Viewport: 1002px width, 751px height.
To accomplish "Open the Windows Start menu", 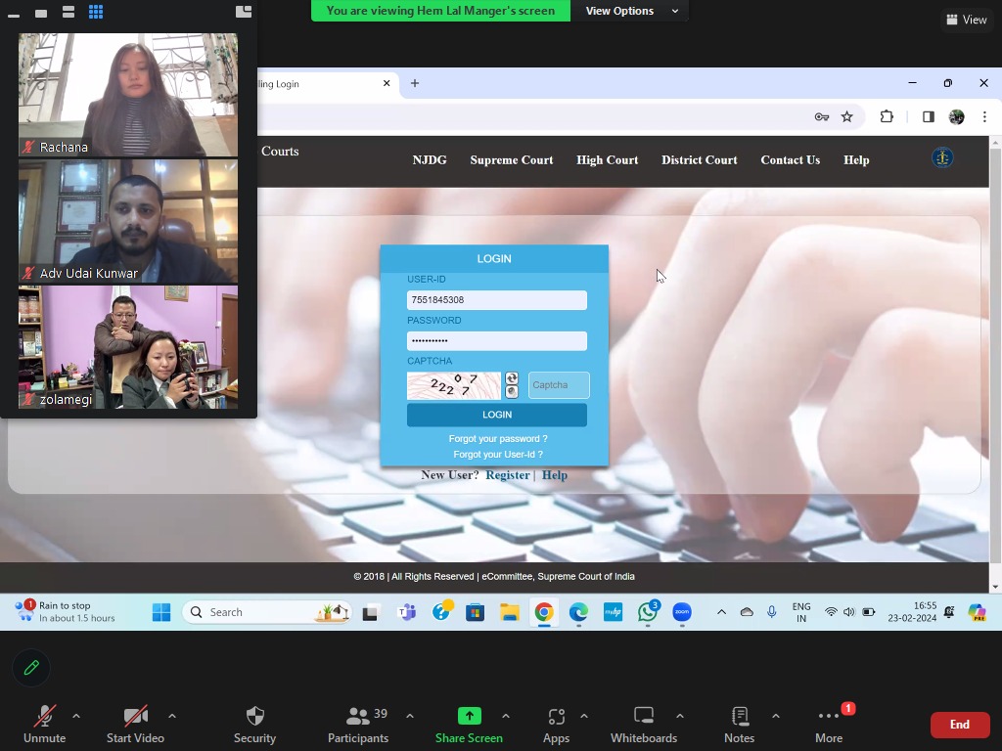I will point(161,612).
